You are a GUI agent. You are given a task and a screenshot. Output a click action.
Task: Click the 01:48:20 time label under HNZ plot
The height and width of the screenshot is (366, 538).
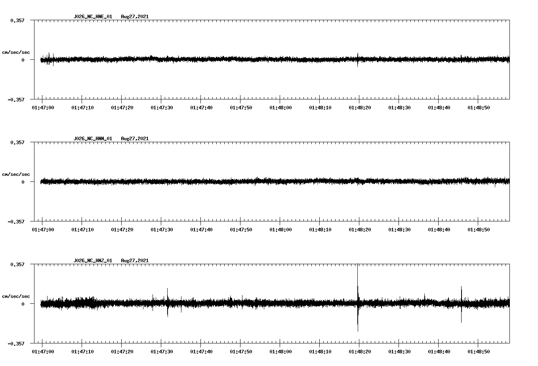tap(360, 351)
